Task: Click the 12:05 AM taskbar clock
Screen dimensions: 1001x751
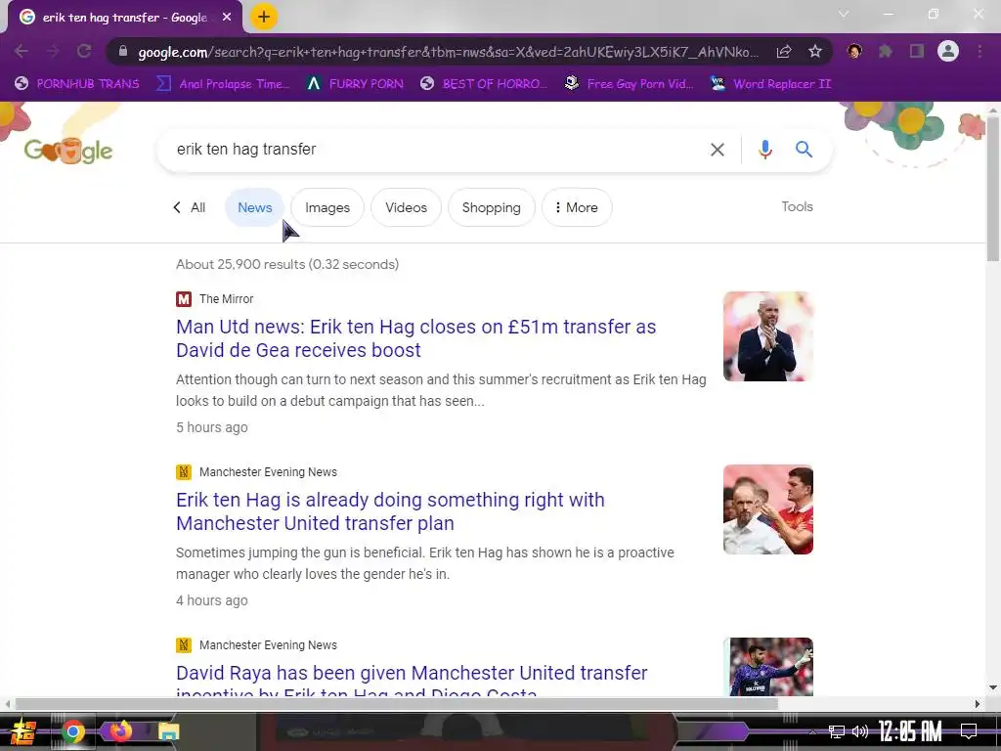Action: (x=910, y=731)
